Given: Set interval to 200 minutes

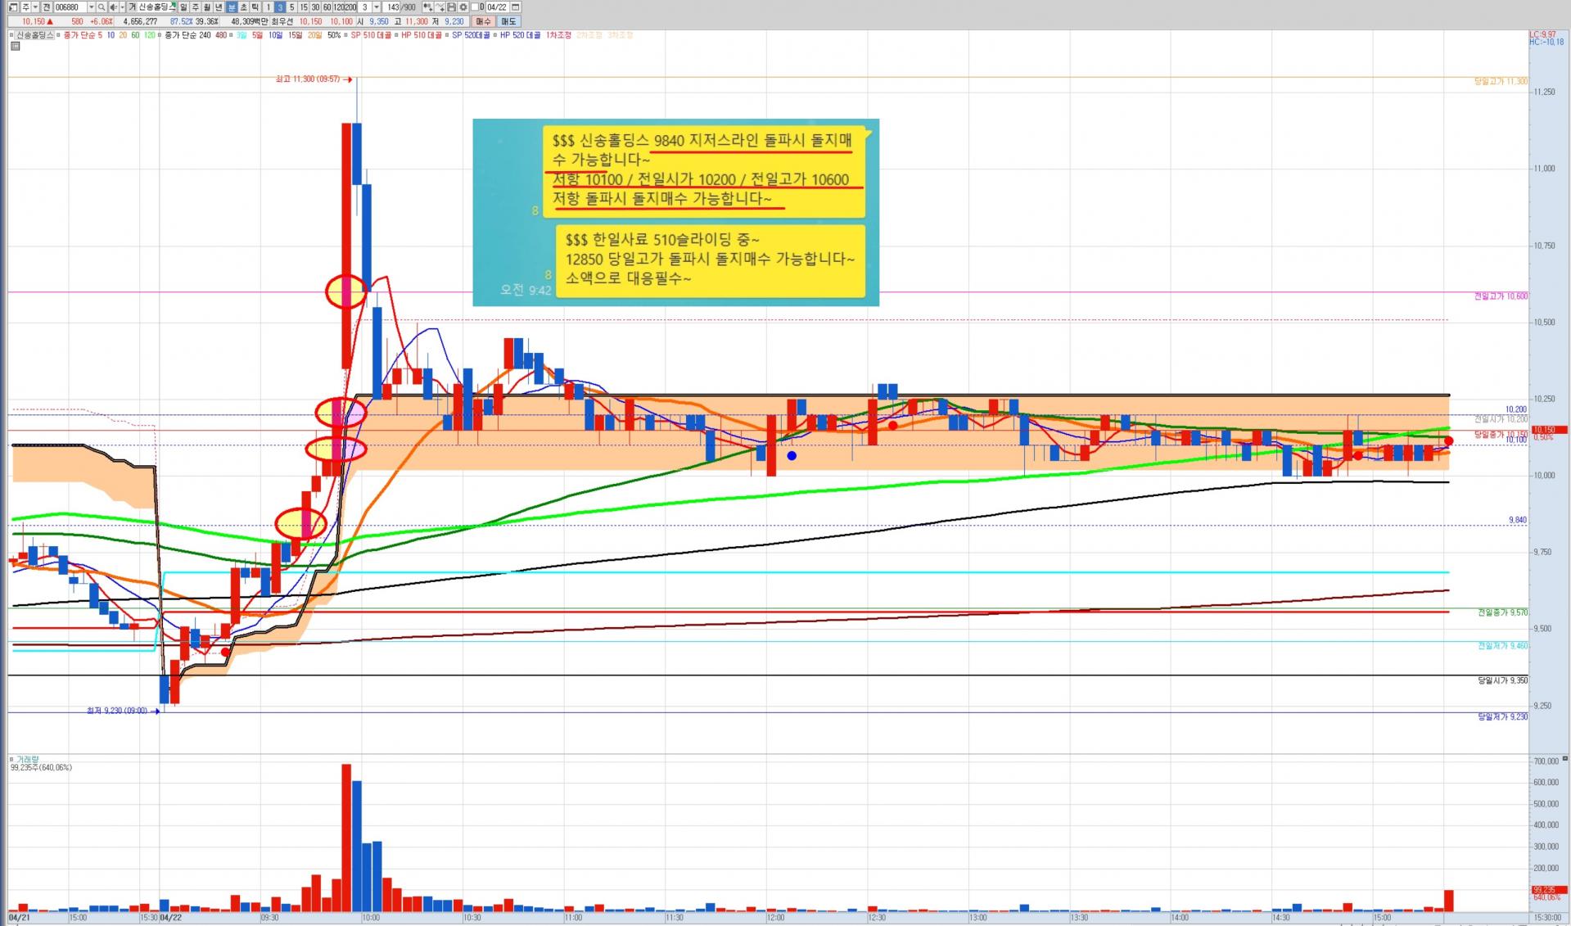Looking at the screenshot, I should point(351,7).
